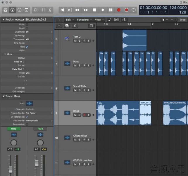Mute the Tom 2 track
Screen dimensions: 188x176
coord(75,41)
